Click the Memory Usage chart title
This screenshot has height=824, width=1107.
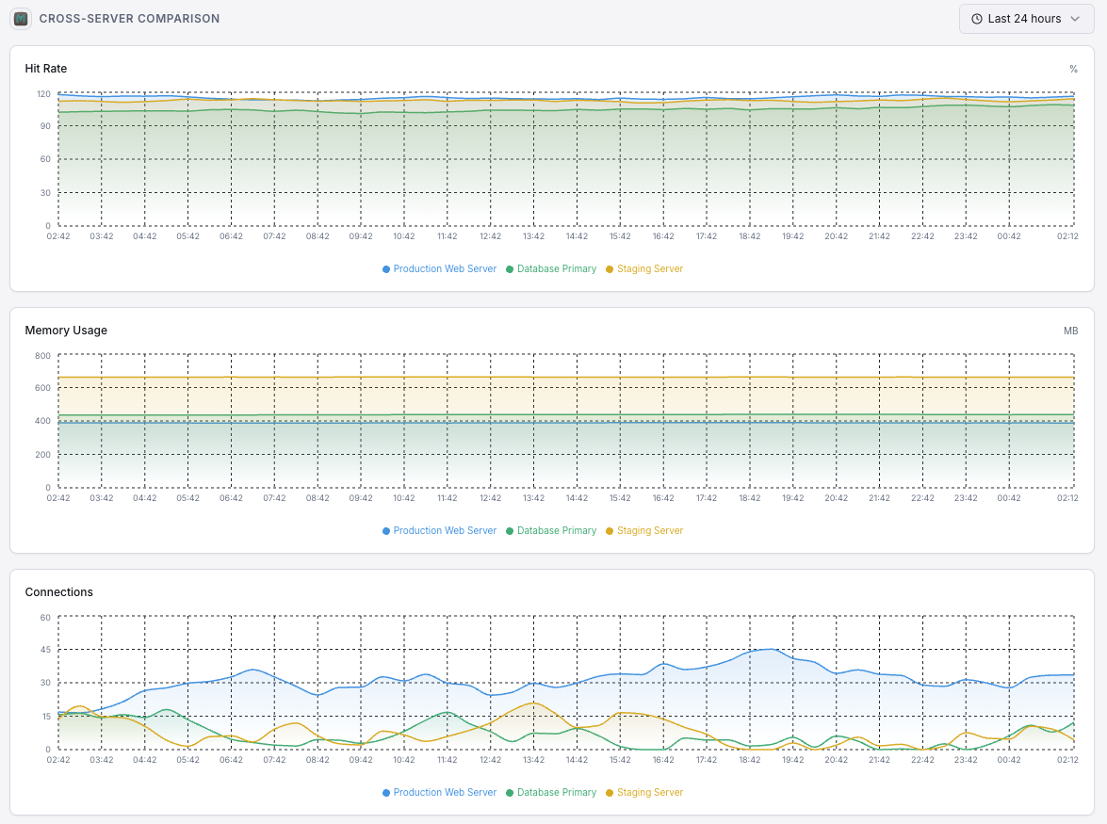(x=66, y=330)
